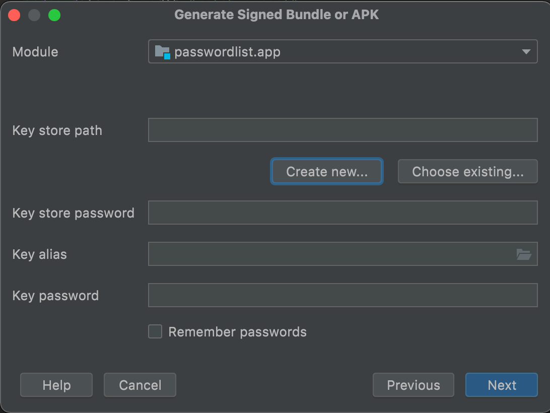Image resolution: width=550 pixels, height=413 pixels.
Task: Enable the Remember passwords checkbox
Action: tap(155, 332)
